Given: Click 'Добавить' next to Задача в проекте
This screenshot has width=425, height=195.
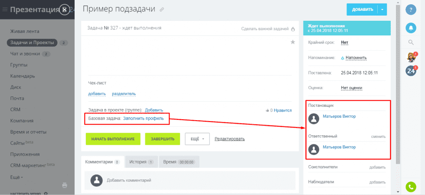Looking at the screenshot, I should 154,110.
